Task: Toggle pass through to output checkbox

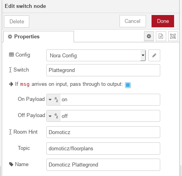Action: click(128, 85)
